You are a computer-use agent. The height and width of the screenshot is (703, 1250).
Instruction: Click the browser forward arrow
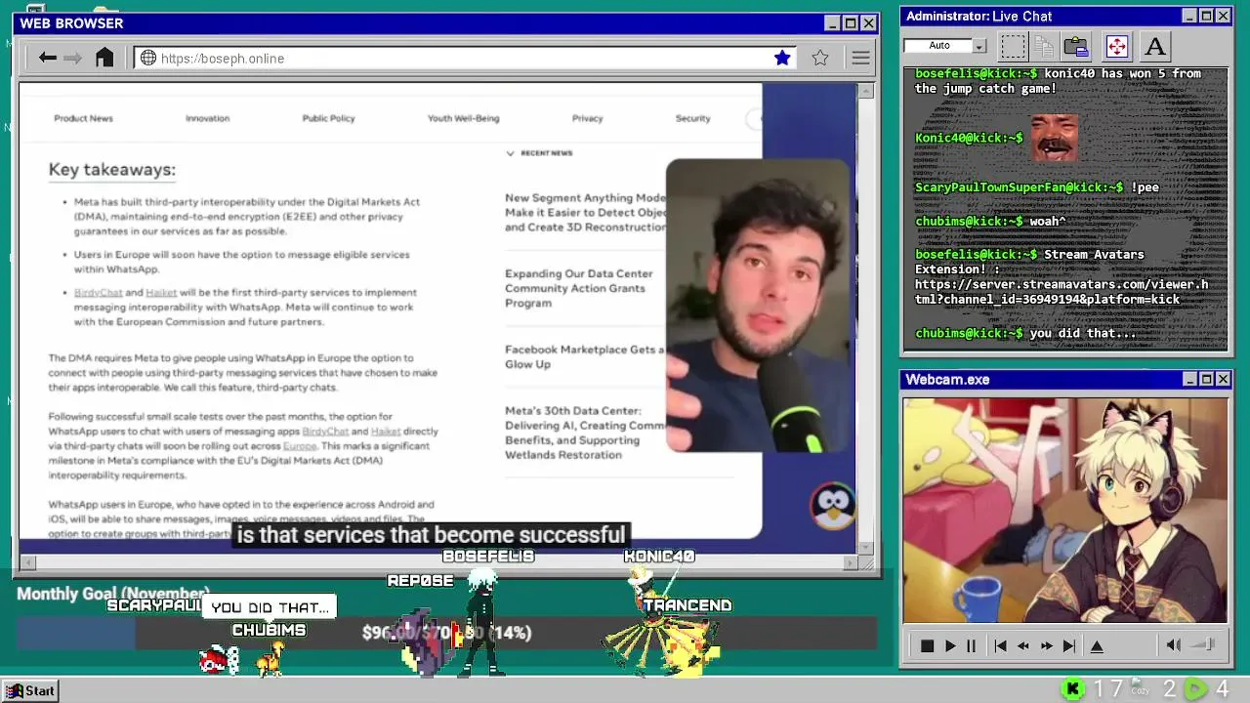point(73,58)
